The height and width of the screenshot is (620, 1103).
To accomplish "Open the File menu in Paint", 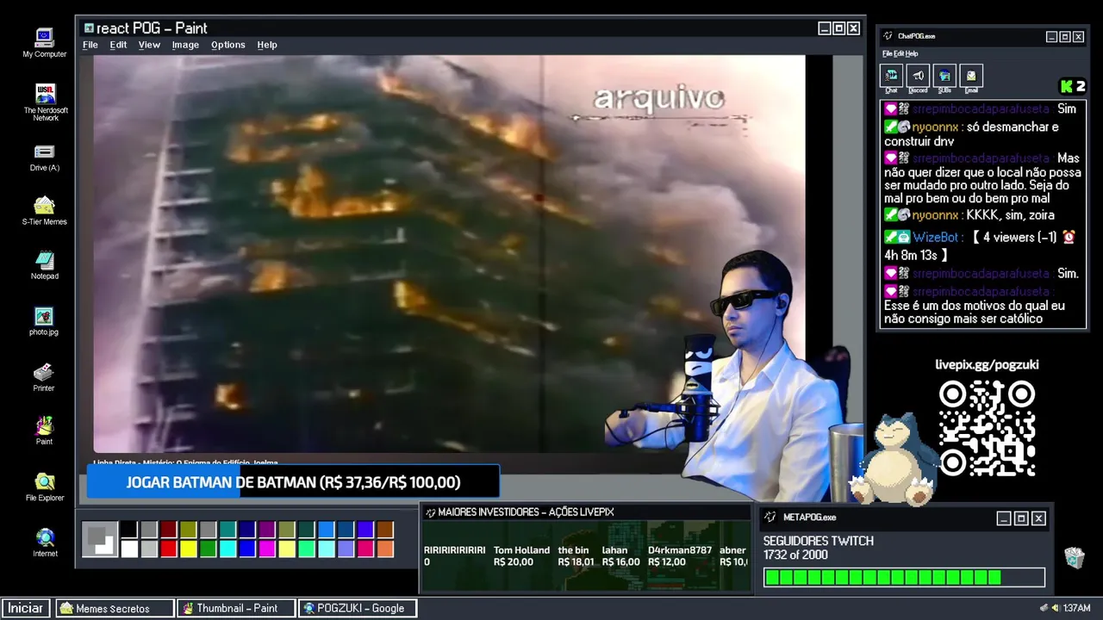I will 90,45.
